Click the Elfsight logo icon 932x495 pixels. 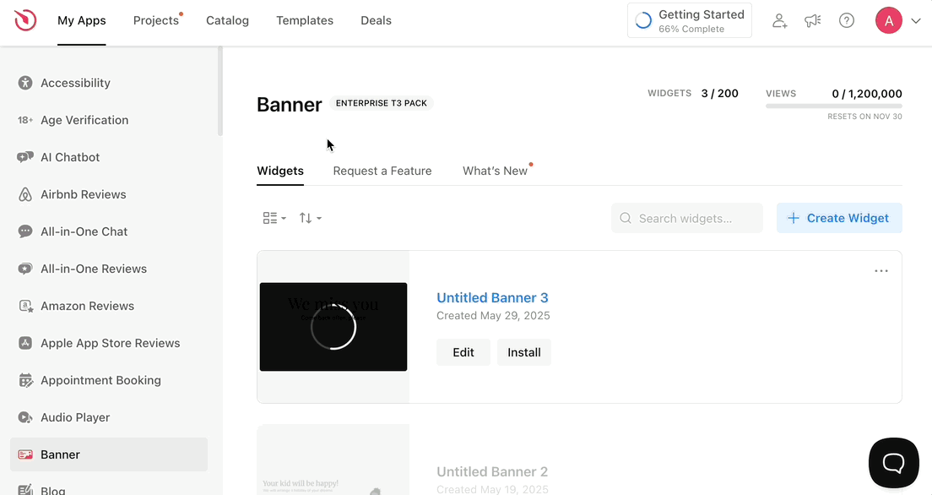tap(25, 20)
